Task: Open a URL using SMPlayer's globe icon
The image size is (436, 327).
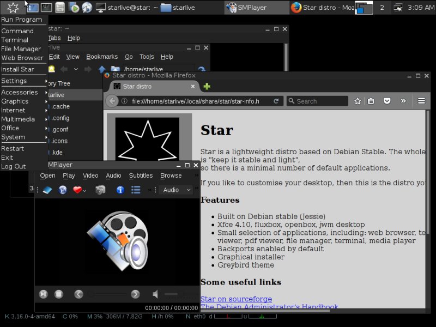Action: point(63,190)
